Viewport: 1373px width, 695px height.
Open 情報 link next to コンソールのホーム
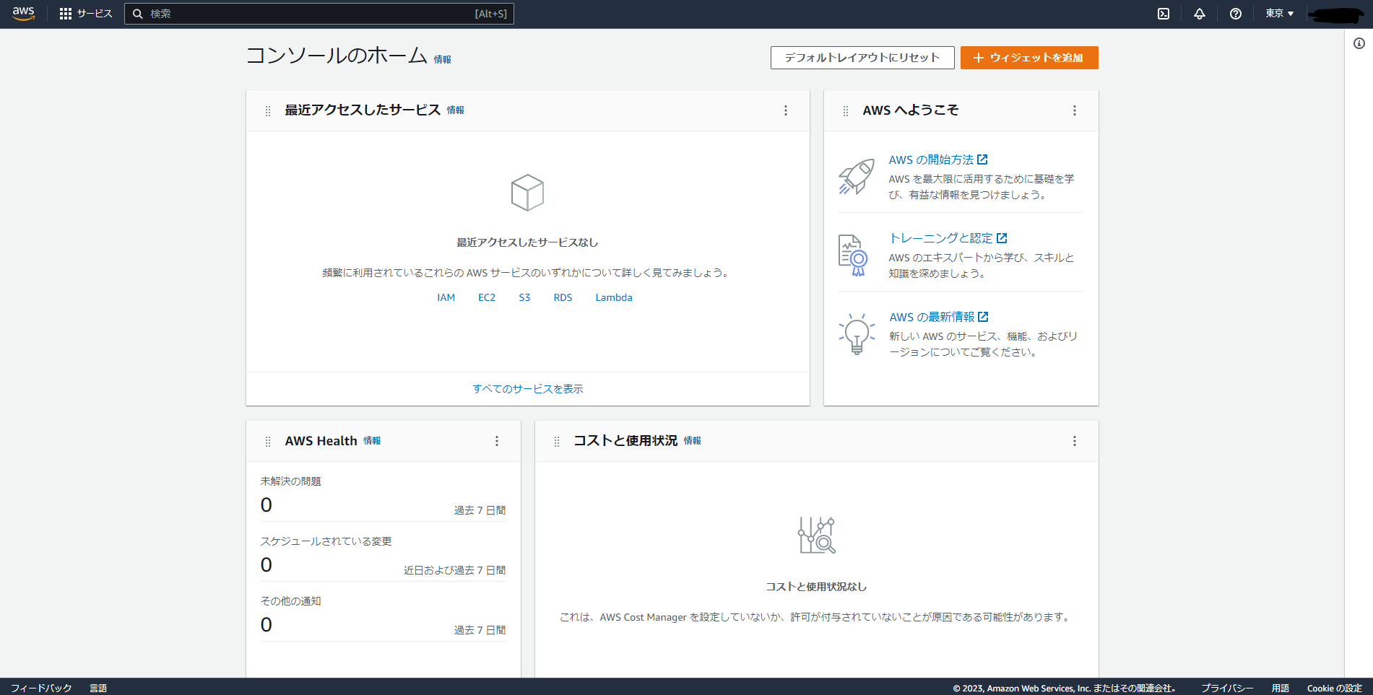tap(443, 60)
